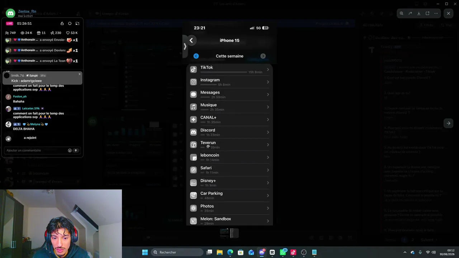This screenshot has width=459, height=258.
Task: Click the image thumbnail strip below viewer
Action: click(229, 233)
